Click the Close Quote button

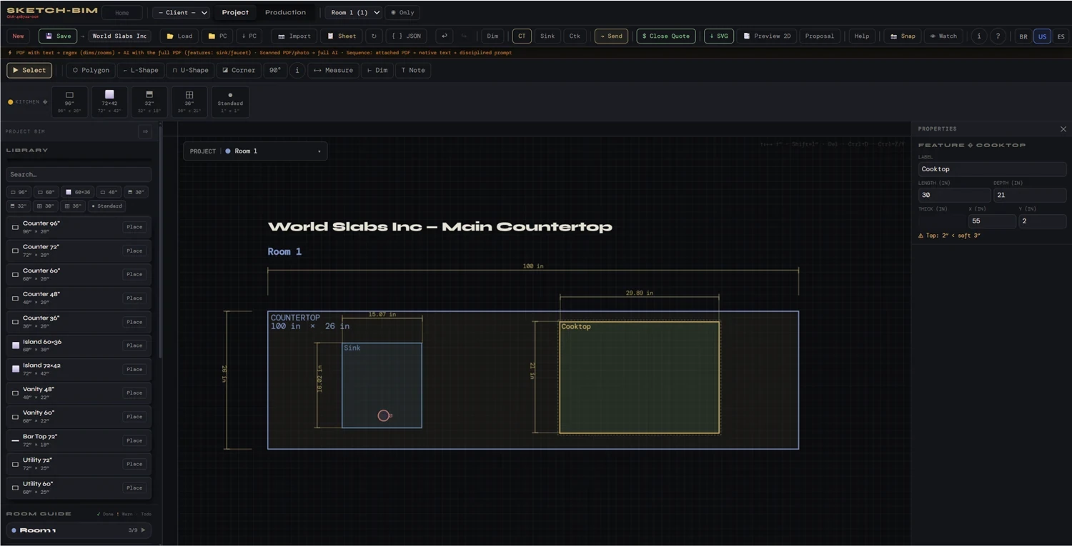tap(666, 36)
